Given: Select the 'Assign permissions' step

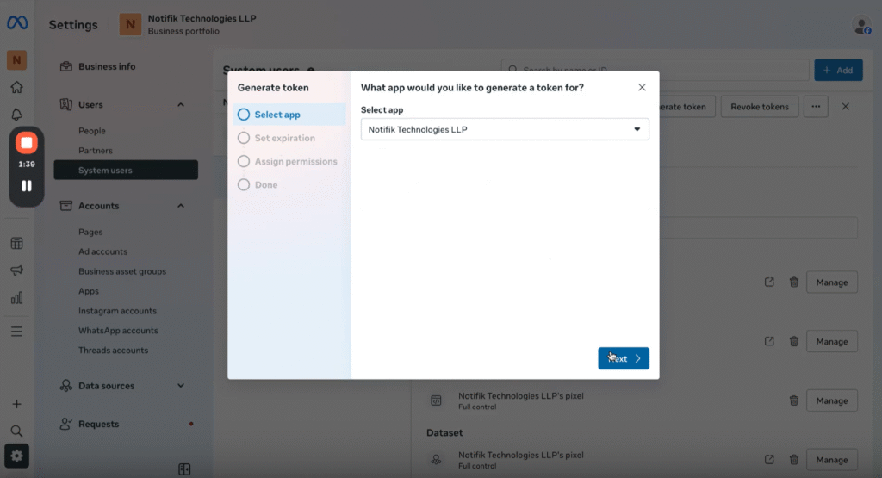Looking at the screenshot, I should (x=295, y=161).
